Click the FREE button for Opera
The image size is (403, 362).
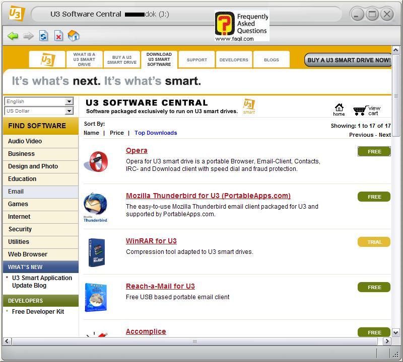coord(374,151)
